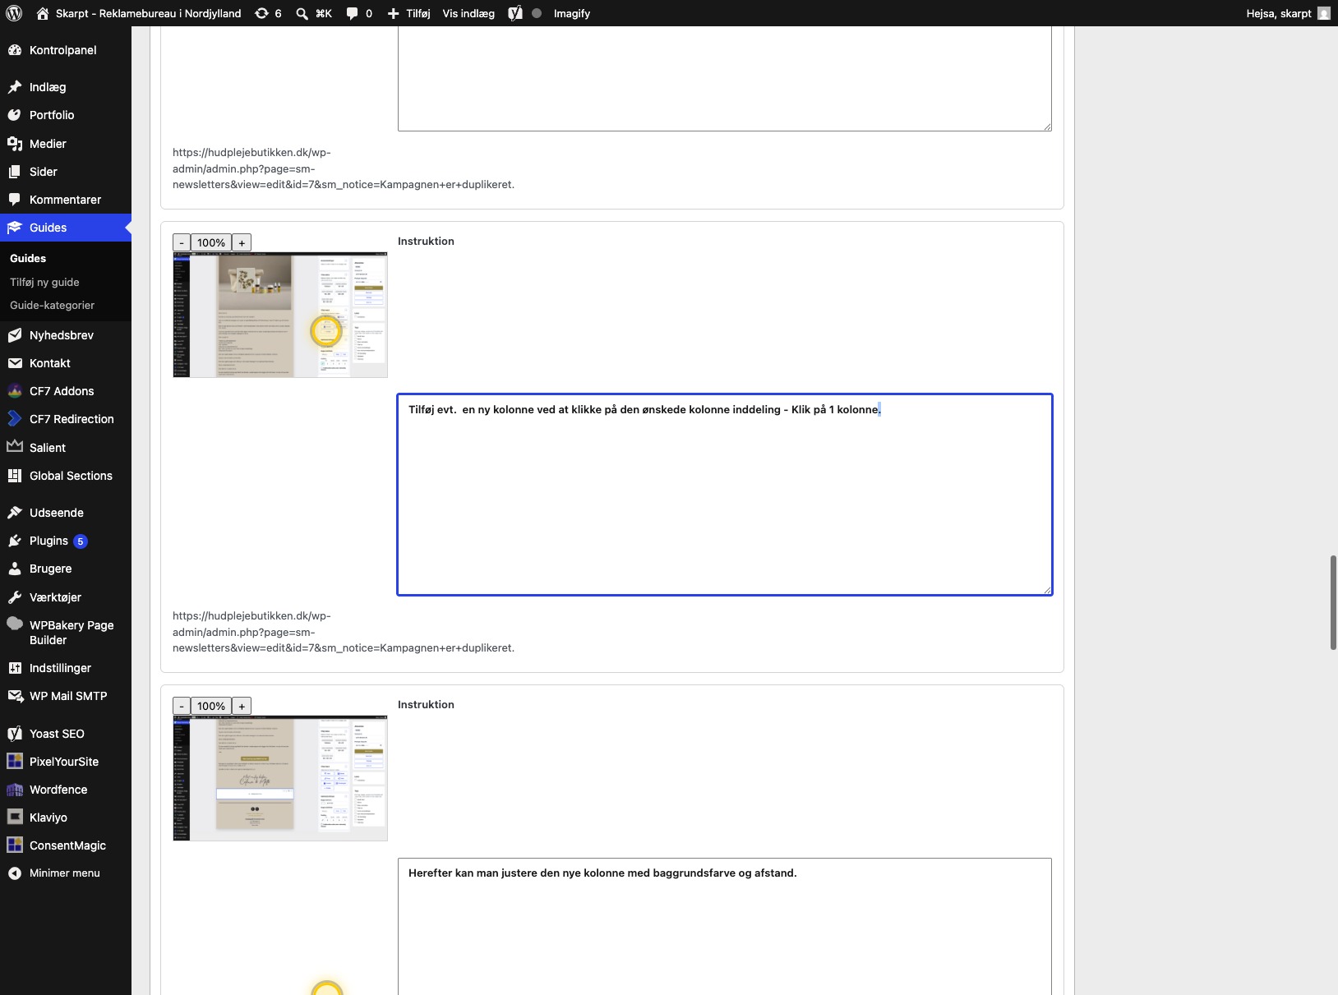Click Vis indlæg link in admin bar

(x=468, y=13)
